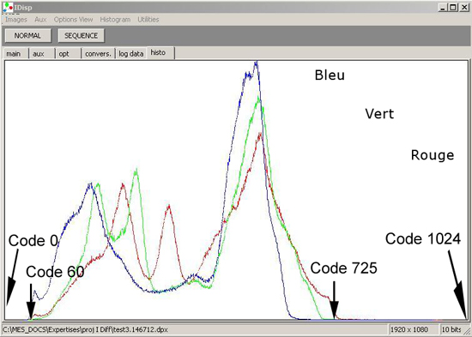The height and width of the screenshot is (337, 472).
Task: Open the Utilities menu
Action: pyautogui.click(x=148, y=20)
